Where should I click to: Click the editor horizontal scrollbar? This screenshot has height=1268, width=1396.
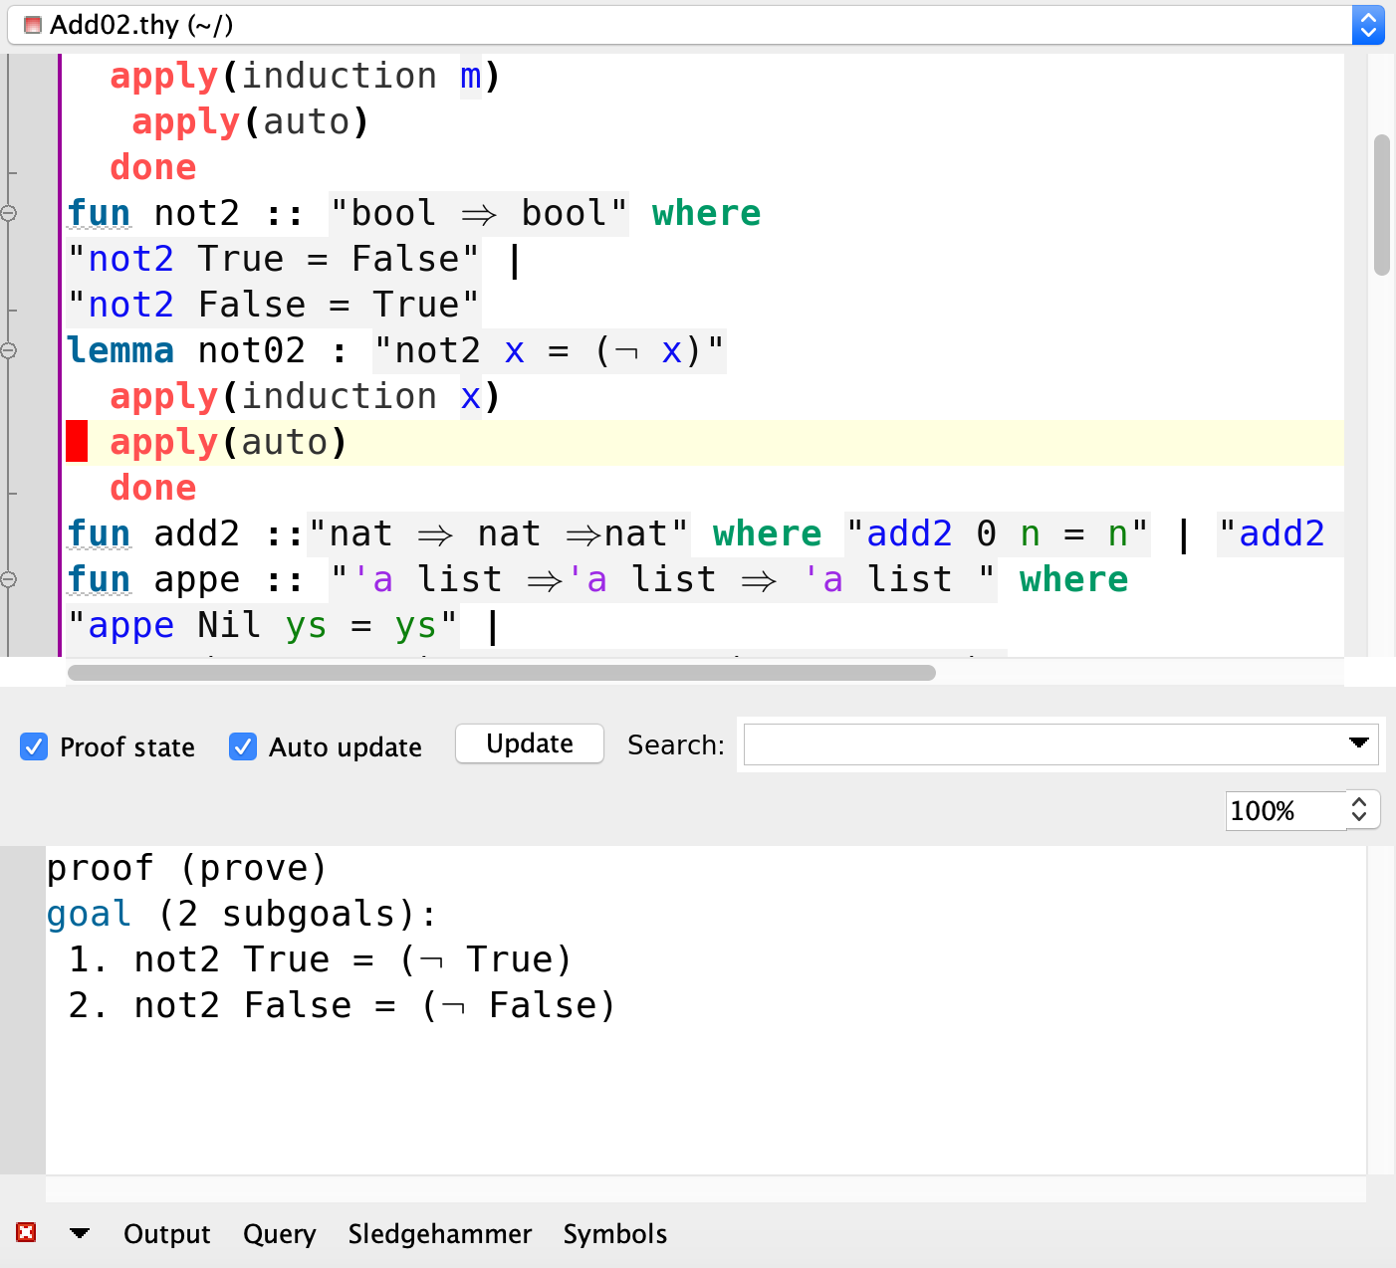point(502,673)
